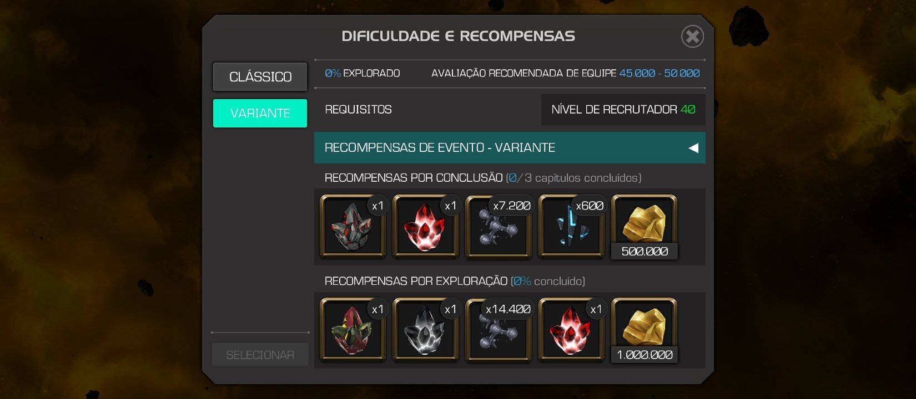The width and height of the screenshot is (916, 399).
Task: Switch to the Clássico difficulty tab
Action: point(260,76)
